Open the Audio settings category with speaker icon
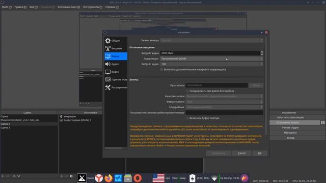Image resolution: width=326 pixels, height=183 pixels. coord(116,64)
